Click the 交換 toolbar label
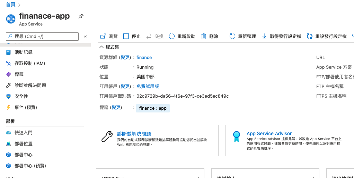Image resolution: width=354 pixels, height=178 pixels. point(159,37)
